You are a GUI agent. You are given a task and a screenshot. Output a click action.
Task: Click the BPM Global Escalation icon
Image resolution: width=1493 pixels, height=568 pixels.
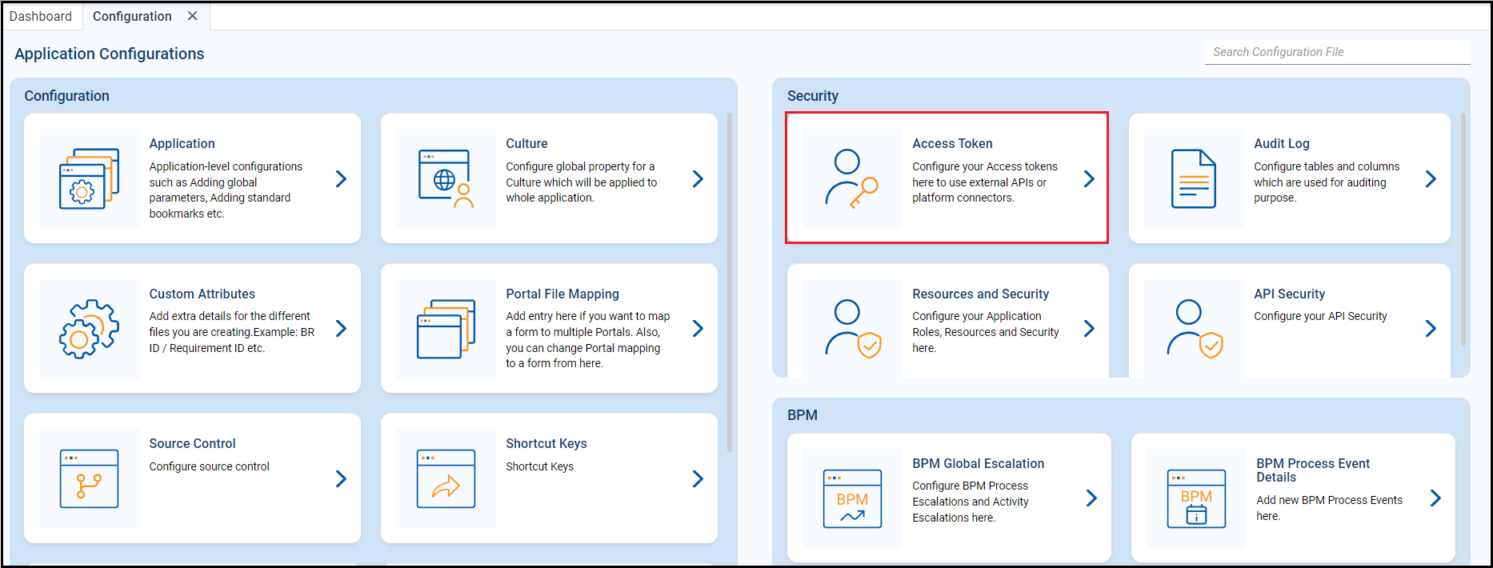852,498
